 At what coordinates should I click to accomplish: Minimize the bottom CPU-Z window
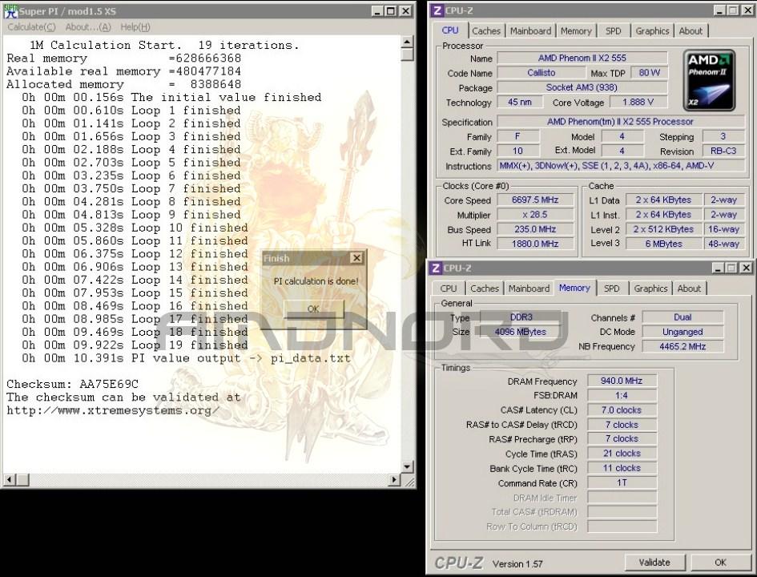point(718,268)
